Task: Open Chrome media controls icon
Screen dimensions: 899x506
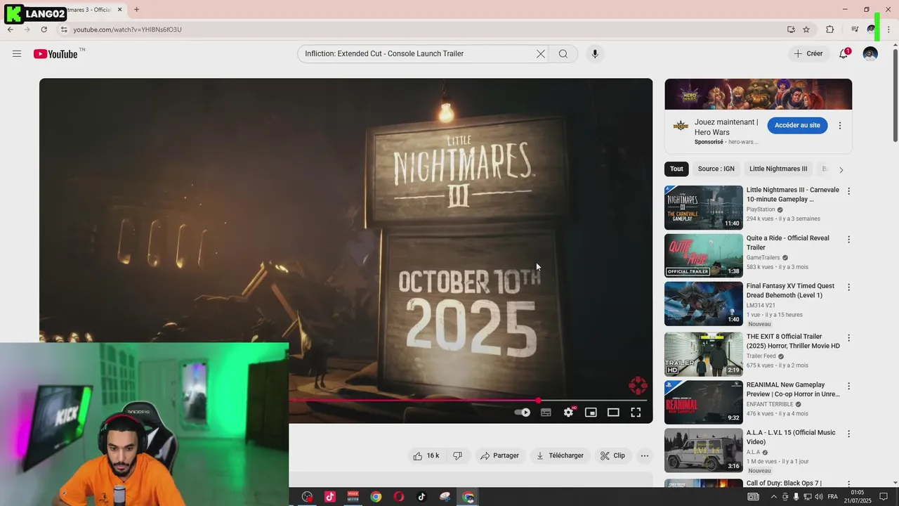Action: click(x=855, y=30)
